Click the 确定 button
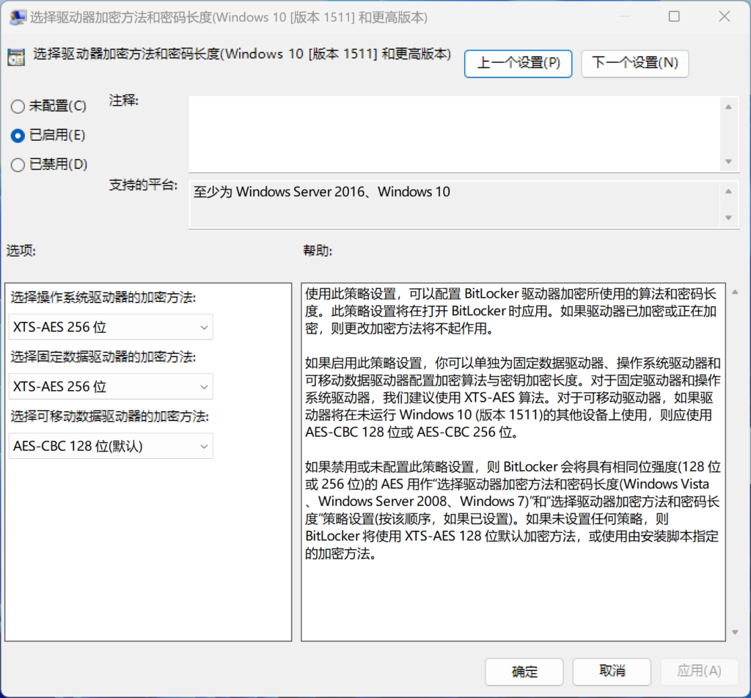 [524, 671]
